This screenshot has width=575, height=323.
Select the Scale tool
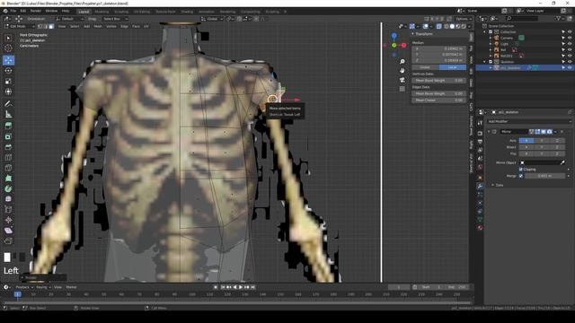(x=8, y=81)
